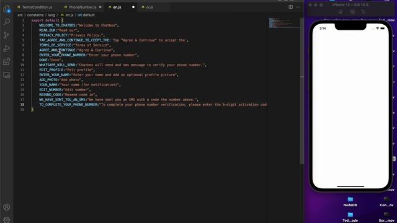Click the EDIT_PROFILE key
397x223 pixels.
[51, 70]
